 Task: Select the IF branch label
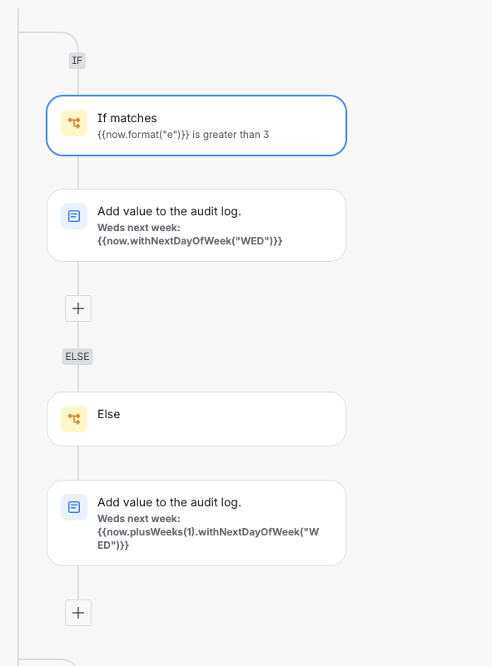[x=77, y=61]
